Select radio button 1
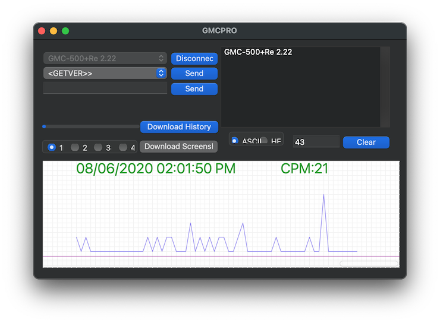440x323 pixels. click(52, 147)
